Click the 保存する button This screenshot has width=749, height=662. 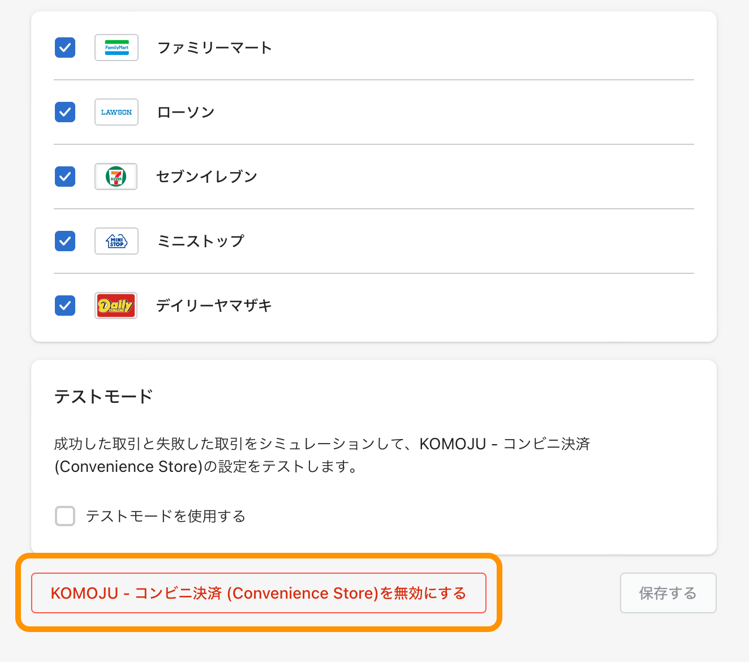[668, 593]
